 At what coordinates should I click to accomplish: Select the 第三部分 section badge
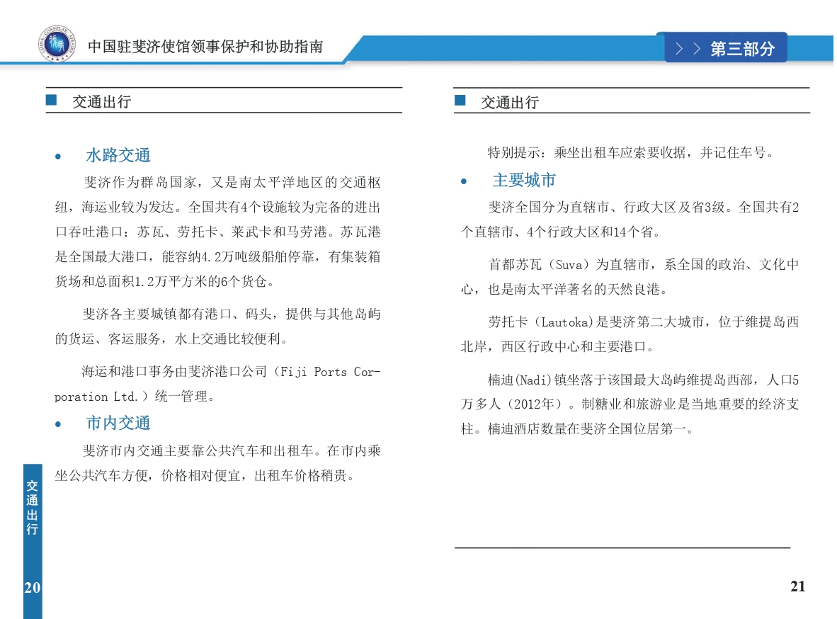(741, 49)
